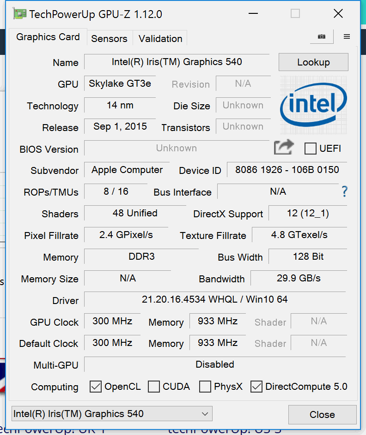Click the Driver version field
This screenshot has height=435, width=366.
coord(214,299)
